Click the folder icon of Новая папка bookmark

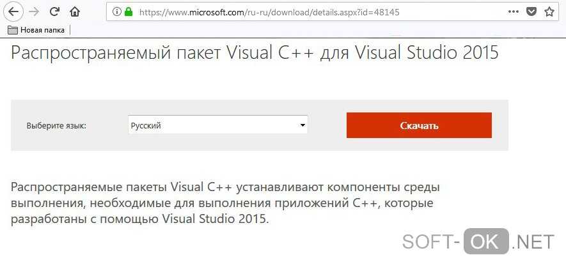[12, 30]
